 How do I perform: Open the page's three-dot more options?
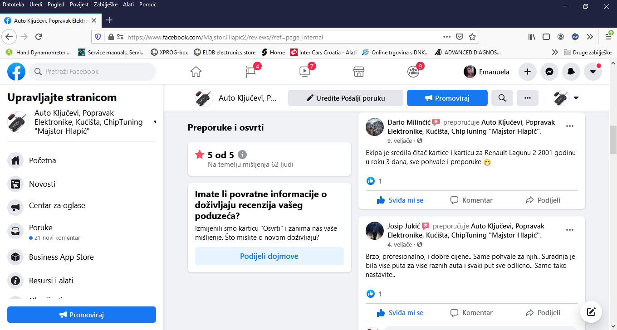528,98
